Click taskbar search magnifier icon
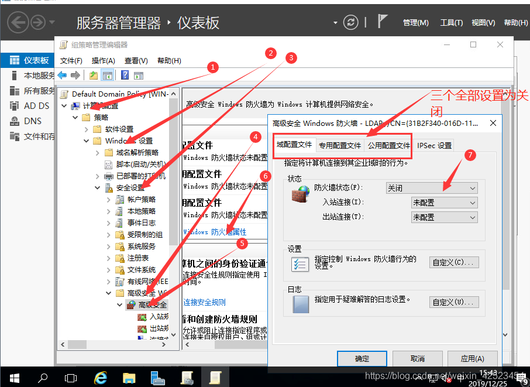The width and height of the screenshot is (530, 387). [43, 378]
